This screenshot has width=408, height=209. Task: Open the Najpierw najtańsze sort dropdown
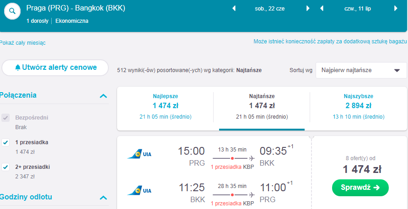pos(361,70)
